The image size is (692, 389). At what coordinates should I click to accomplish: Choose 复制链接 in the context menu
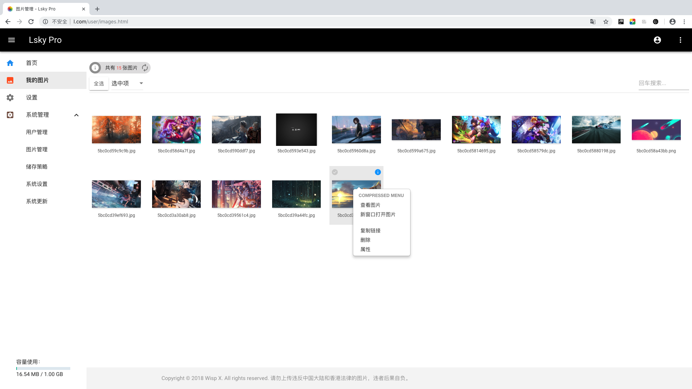click(x=371, y=231)
